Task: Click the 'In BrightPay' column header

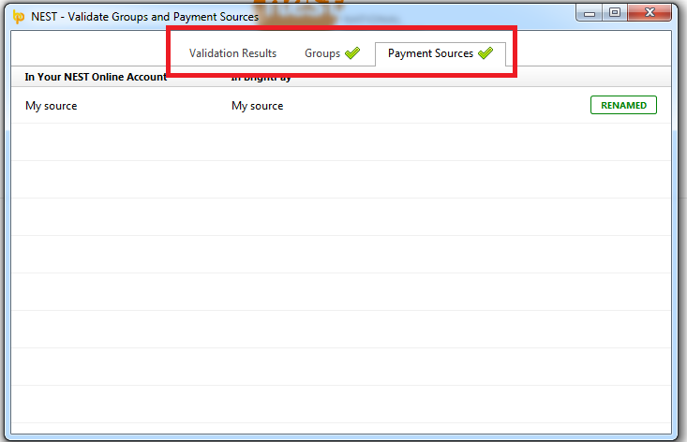Action: click(x=261, y=78)
